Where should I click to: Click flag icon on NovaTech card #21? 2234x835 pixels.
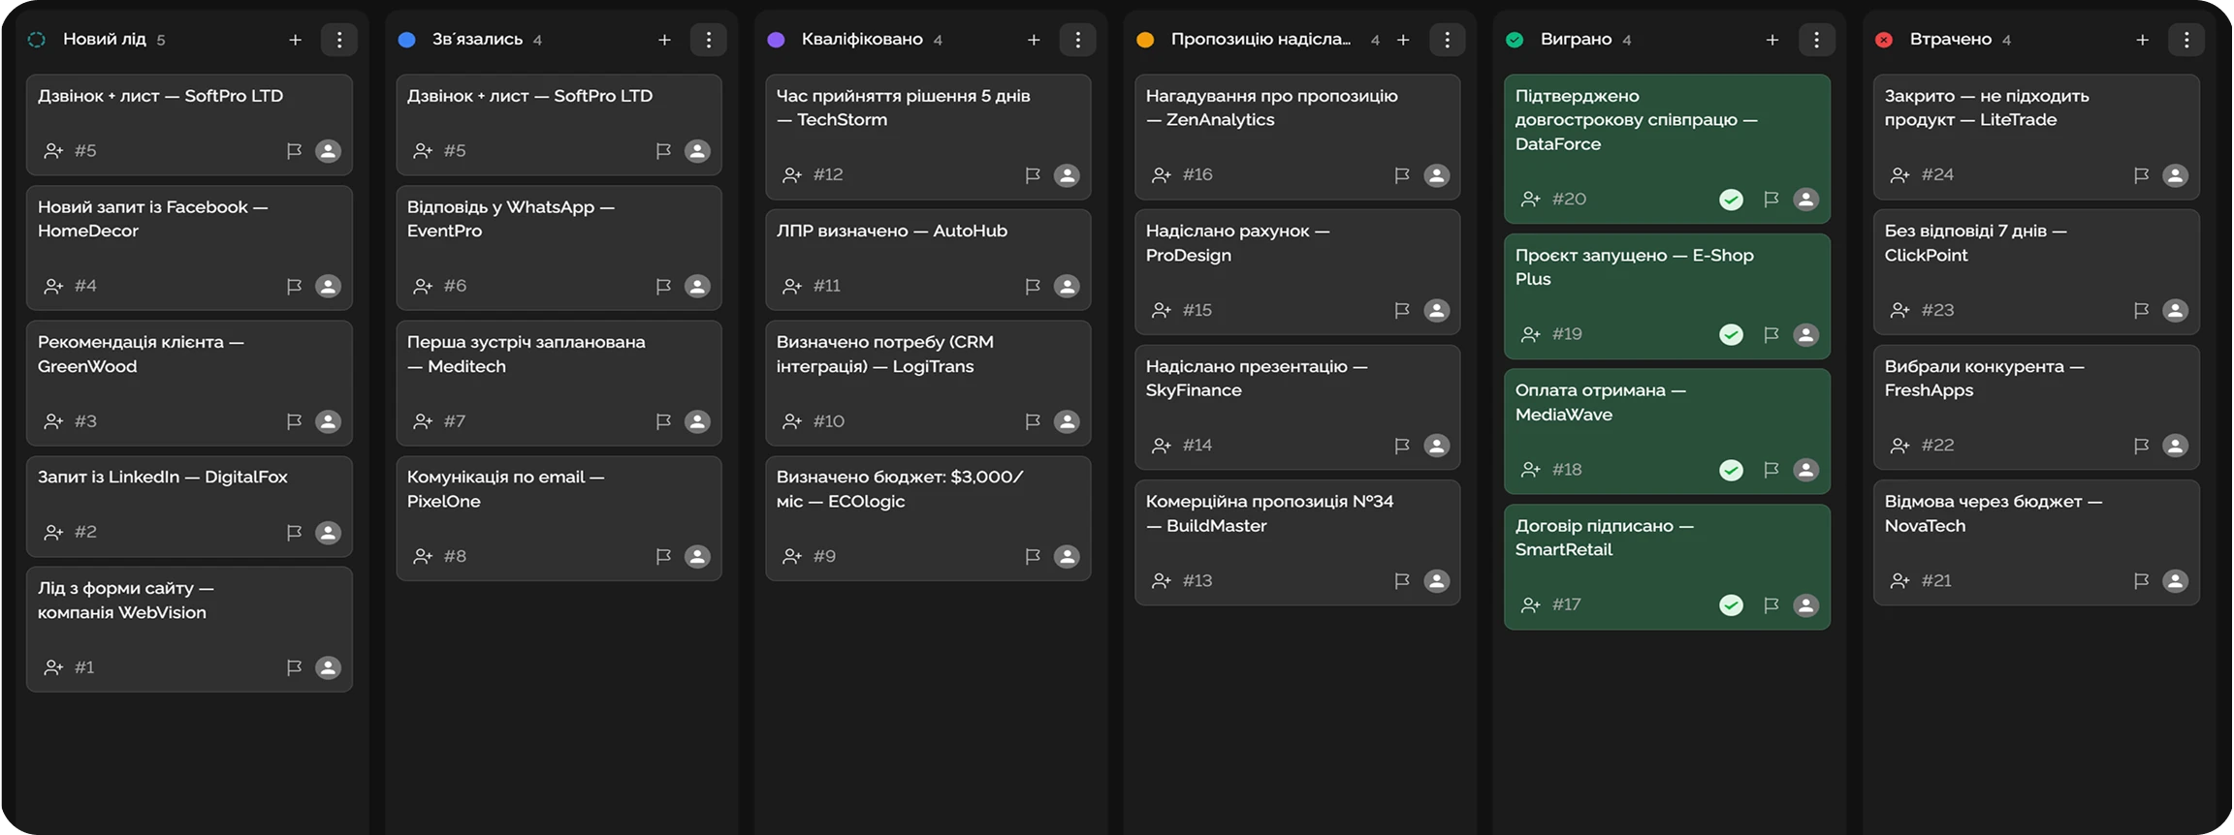[2141, 581]
